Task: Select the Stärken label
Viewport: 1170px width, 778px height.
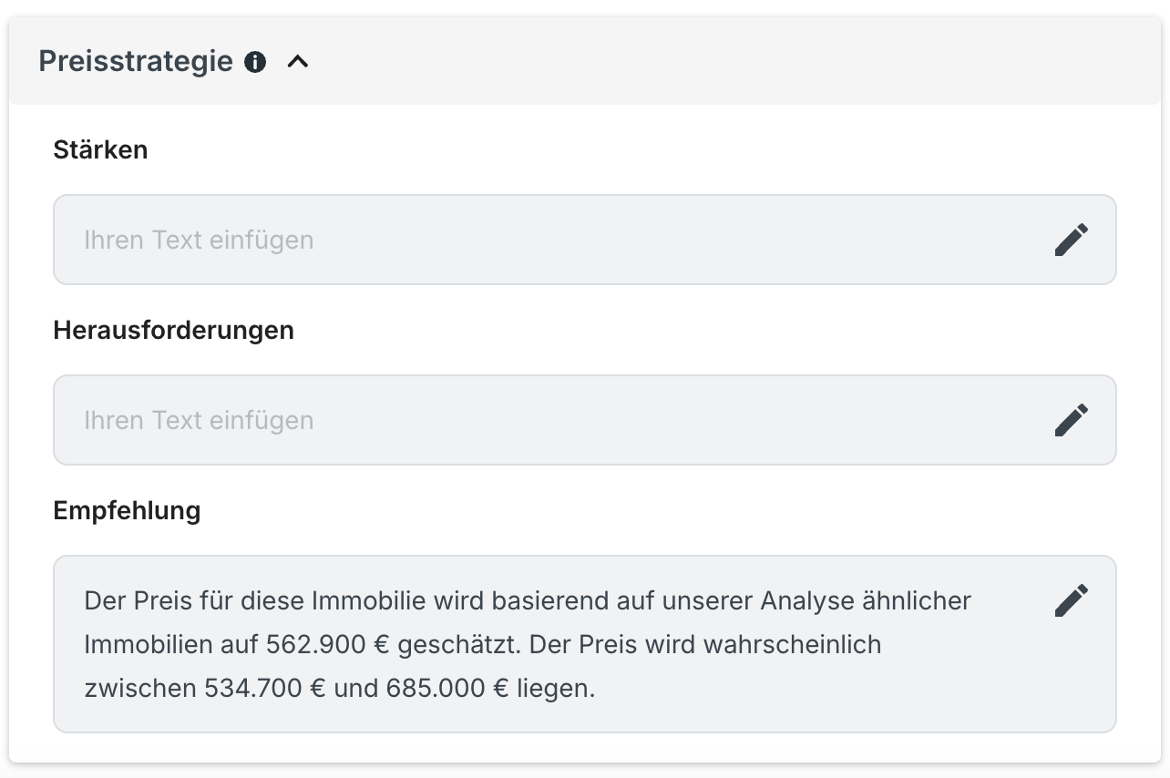Action: (100, 149)
